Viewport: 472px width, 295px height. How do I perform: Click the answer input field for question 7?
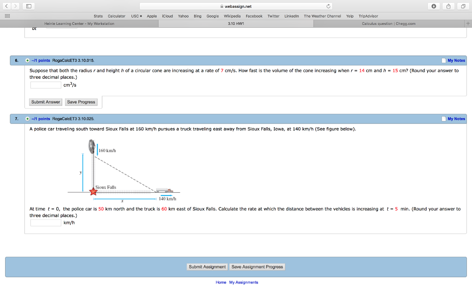(45, 222)
